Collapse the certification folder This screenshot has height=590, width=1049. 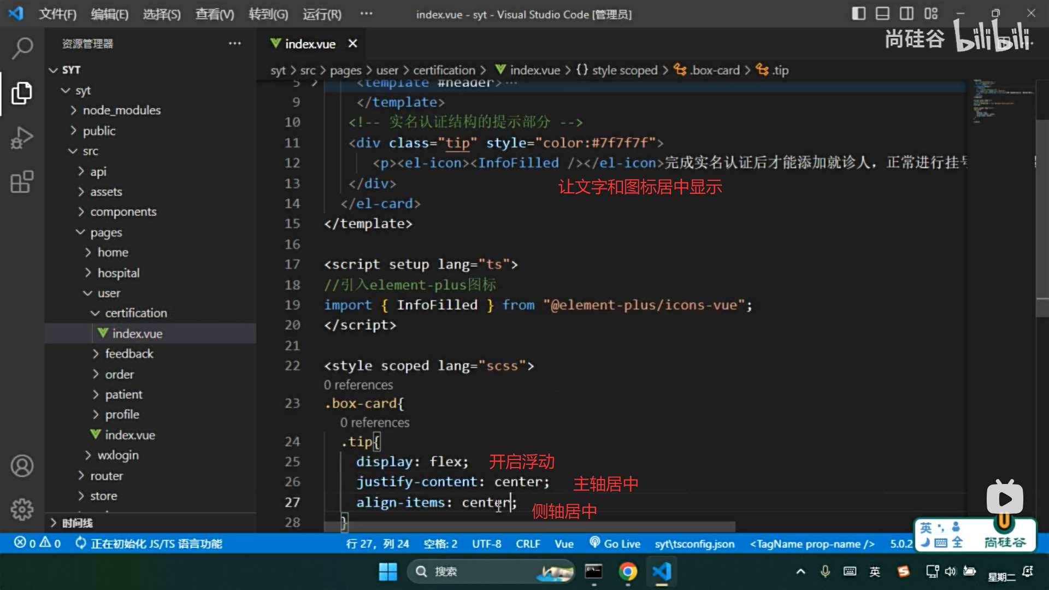135,313
